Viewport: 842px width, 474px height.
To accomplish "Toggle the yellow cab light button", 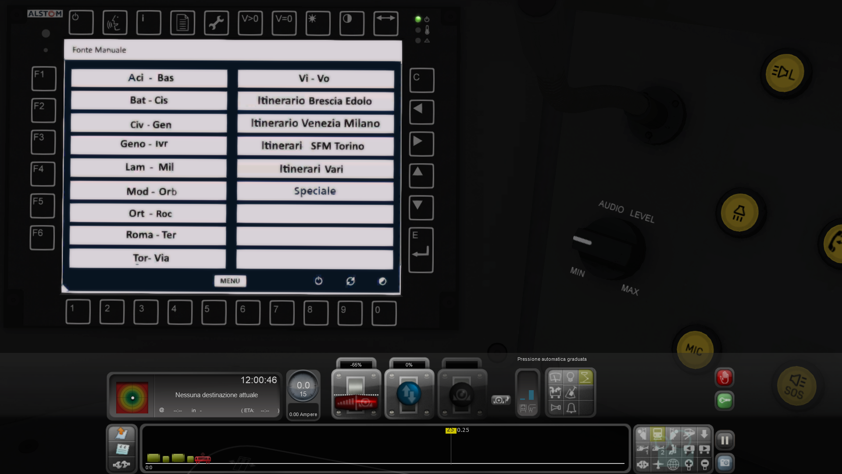I will [x=739, y=213].
